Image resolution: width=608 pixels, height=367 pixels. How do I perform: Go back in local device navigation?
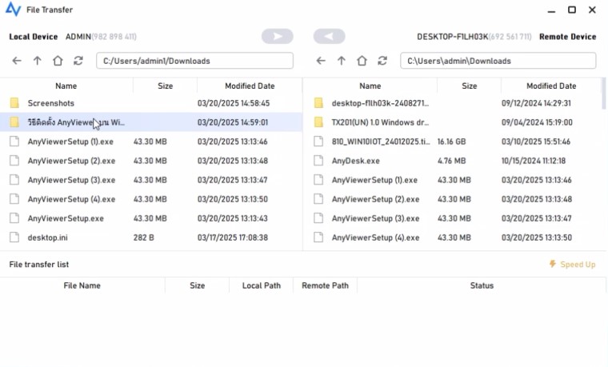pos(17,61)
